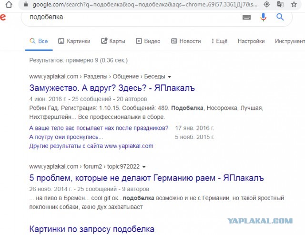This screenshot has width=305, height=235.
Task: Click the bold Подобелка word in first snippet
Action: [187, 108]
